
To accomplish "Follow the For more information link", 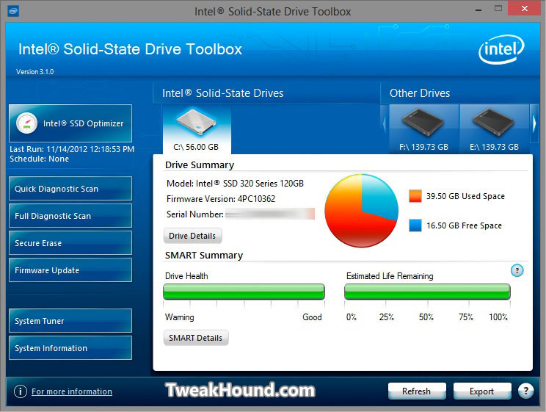I will coord(72,391).
